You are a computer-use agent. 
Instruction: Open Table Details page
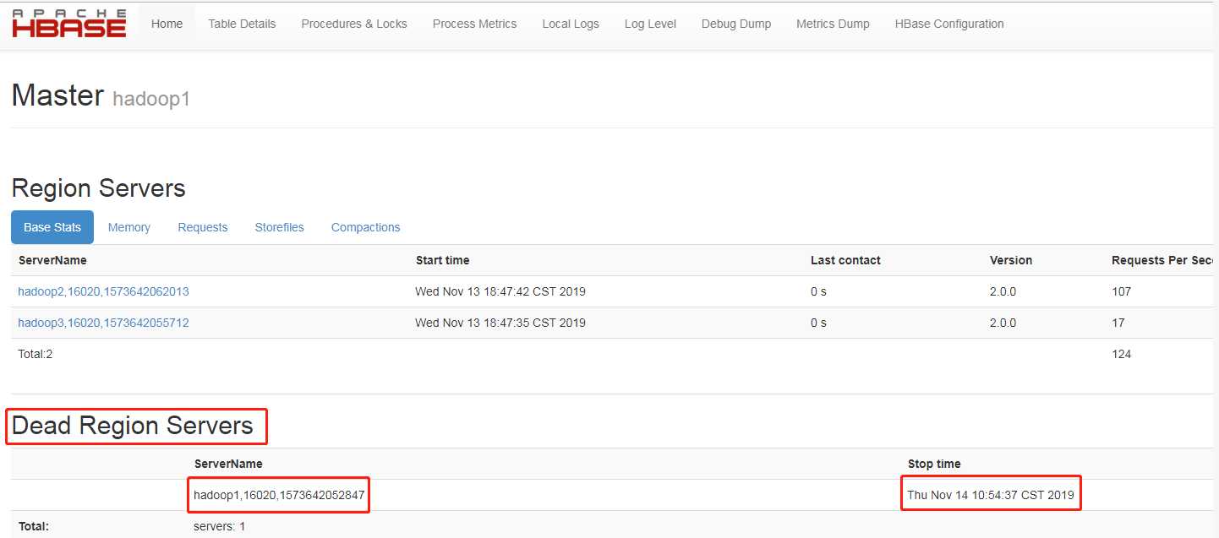(x=242, y=24)
